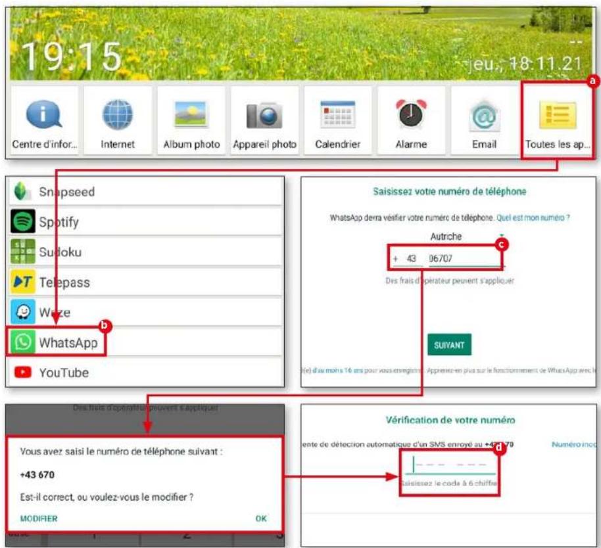Tap the Telepass app icon
The height and width of the screenshot is (548, 601).
22,281
